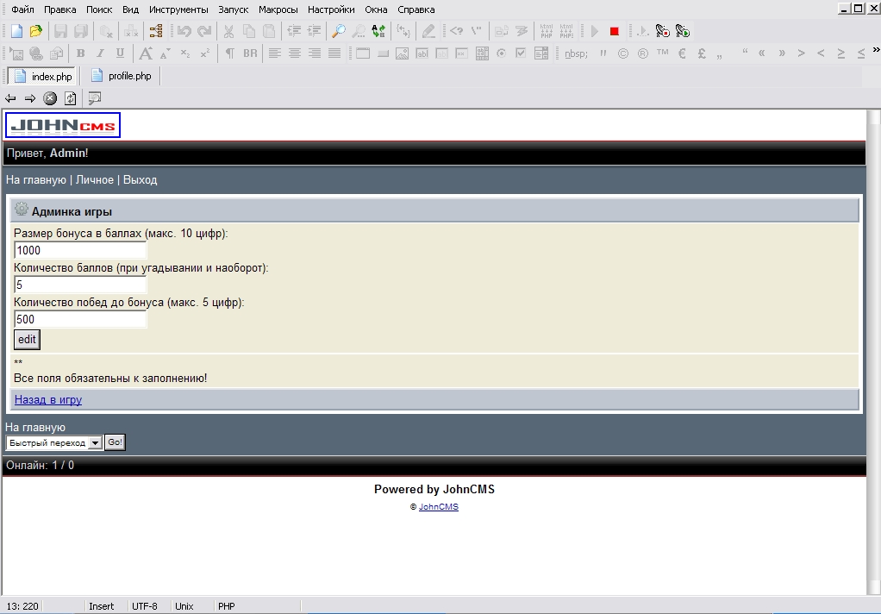Toggle Underline formatting icon
The height and width of the screenshot is (614, 881).
[120, 53]
